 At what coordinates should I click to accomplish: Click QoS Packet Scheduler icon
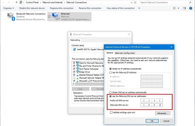coord(78,69)
